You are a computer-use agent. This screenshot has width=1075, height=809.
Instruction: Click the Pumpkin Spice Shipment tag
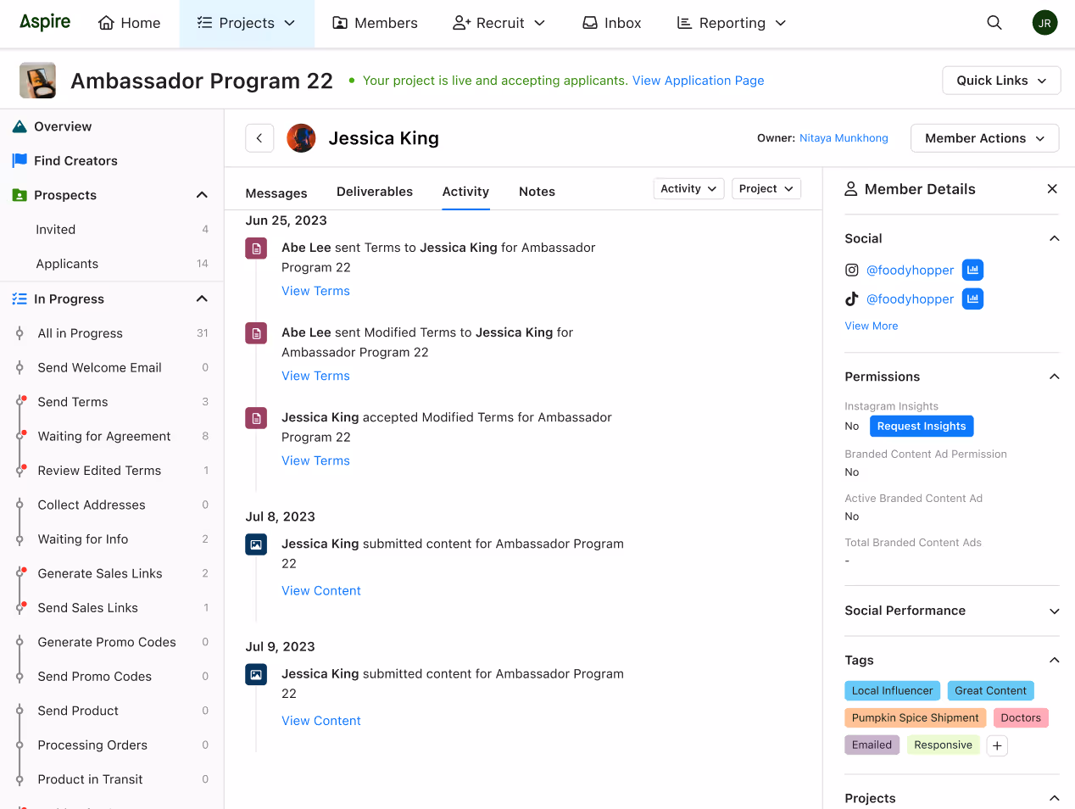pos(915,717)
